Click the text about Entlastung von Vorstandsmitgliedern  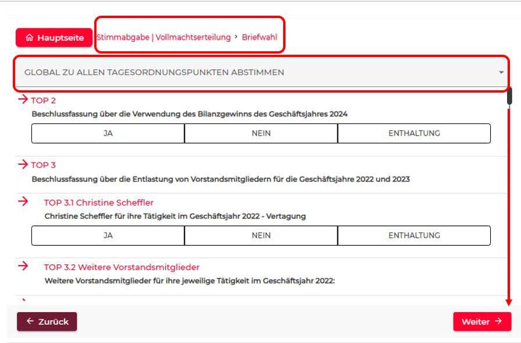coord(220,179)
